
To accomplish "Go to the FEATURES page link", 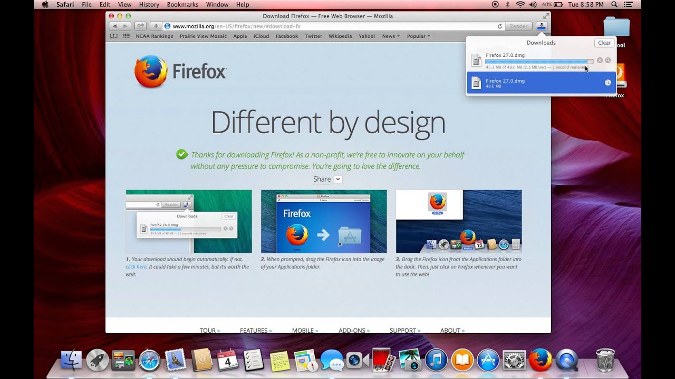I will 256,331.
